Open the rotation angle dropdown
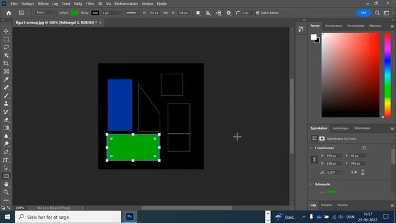Screen dimensions: 396x223 pyautogui.click(x=340, y=172)
